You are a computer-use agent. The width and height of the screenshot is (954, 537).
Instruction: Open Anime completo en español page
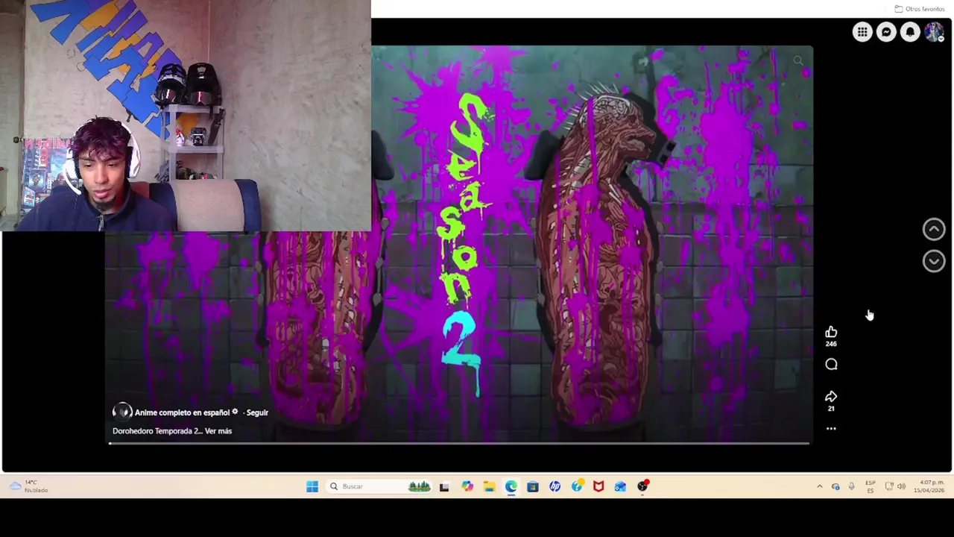click(x=182, y=412)
